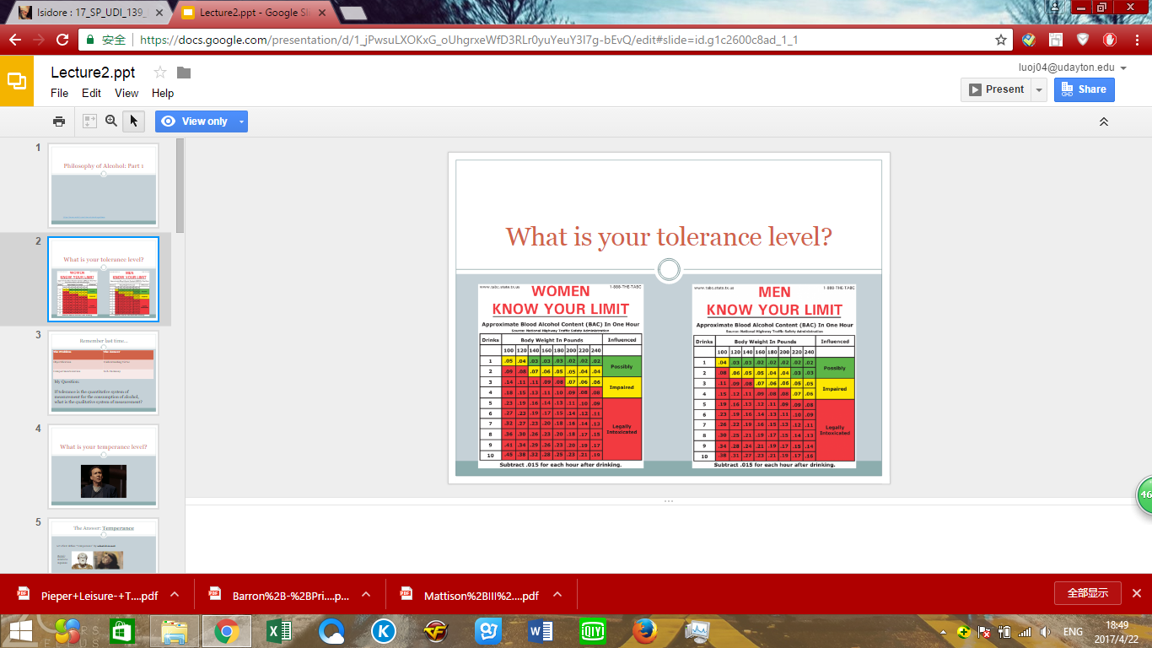Click the red AdBlock stop-hand extension icon
The width and height of the screenshot is (1152, 648).
coord(1110,40)
